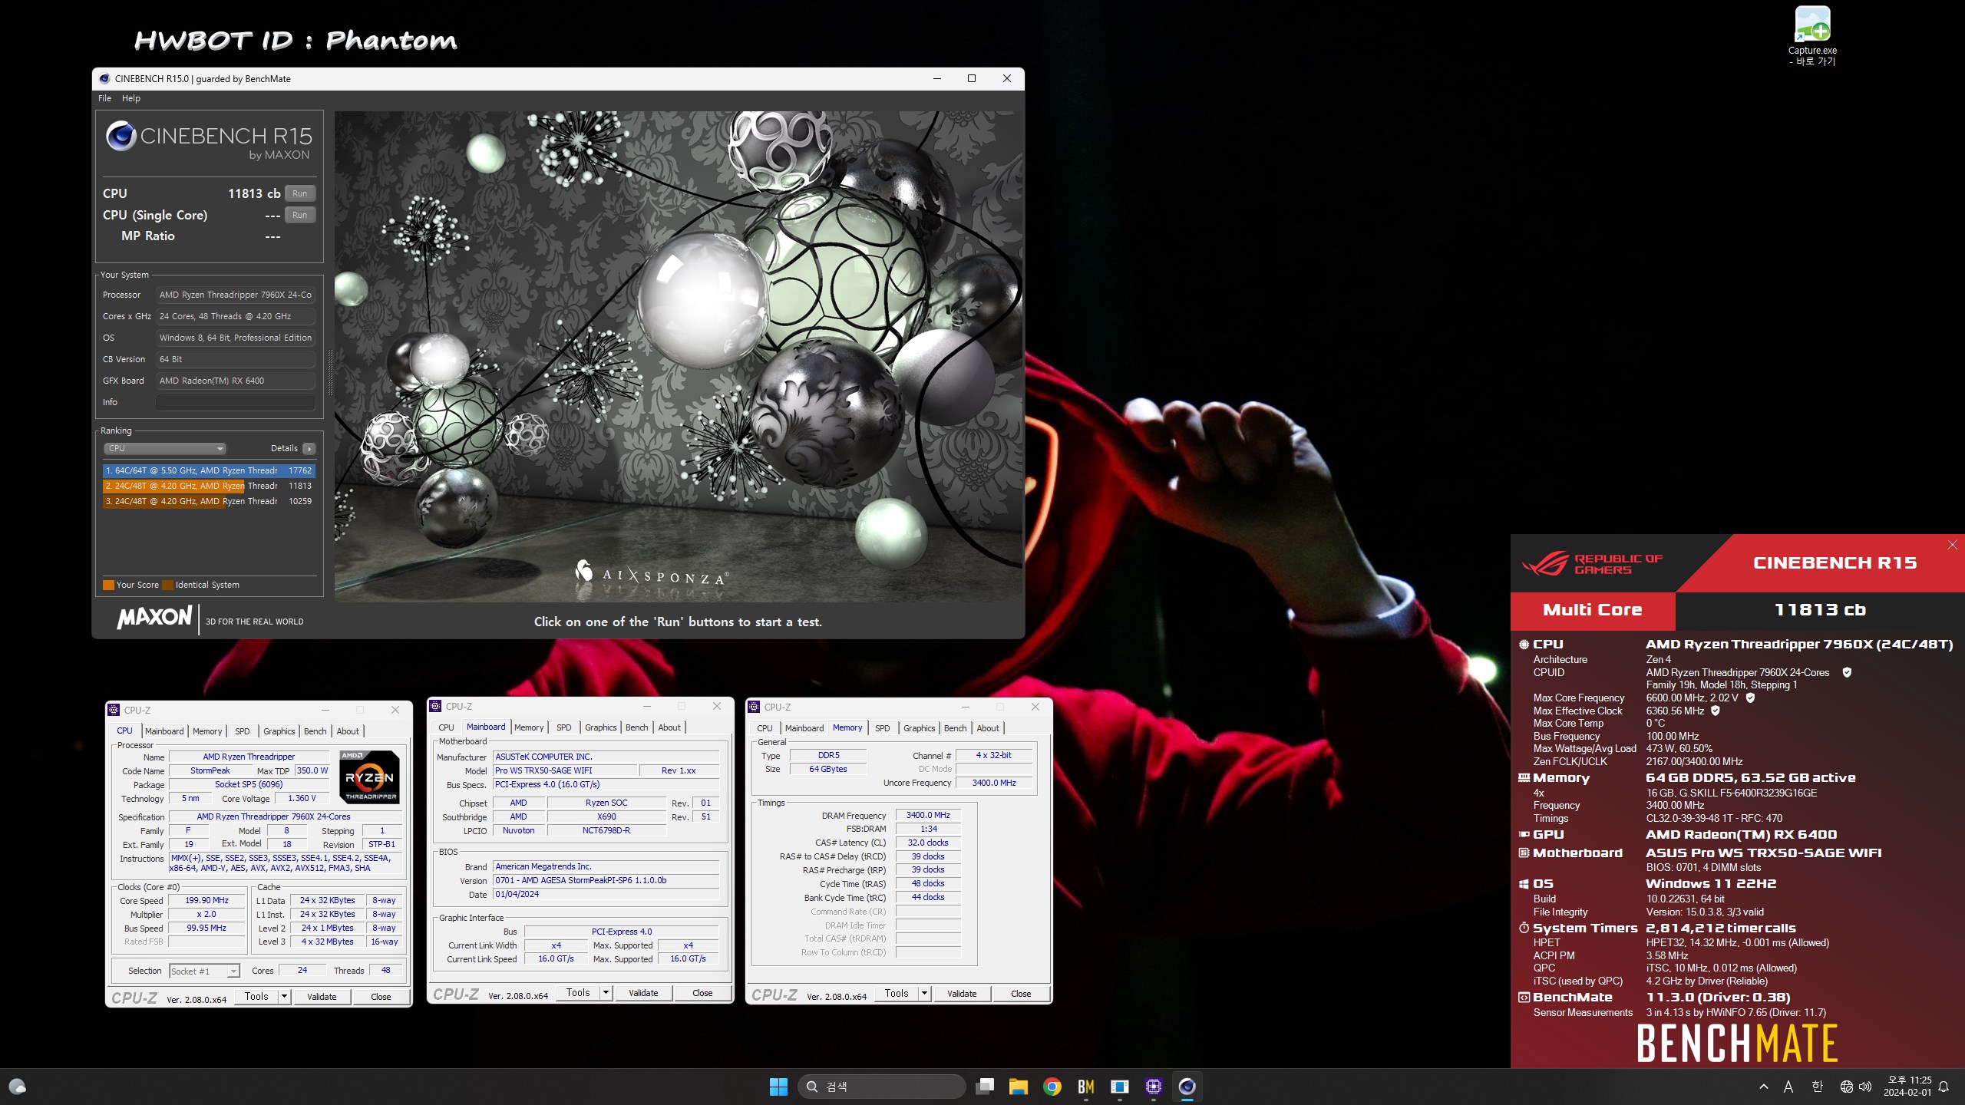Viewport: 1965px width, 1105px height.
Task: Open Graphics tab in Mainboard CPU-Z window
Action: click(600, 727)
